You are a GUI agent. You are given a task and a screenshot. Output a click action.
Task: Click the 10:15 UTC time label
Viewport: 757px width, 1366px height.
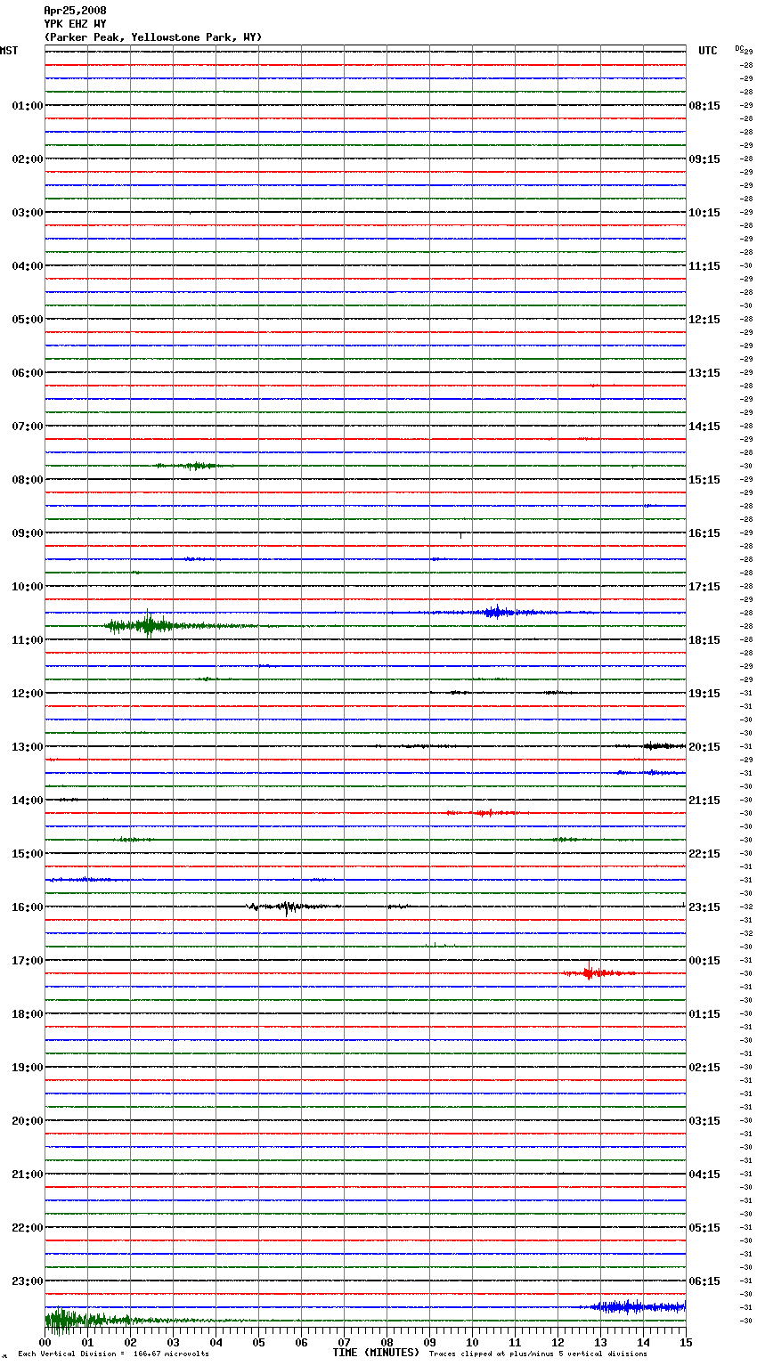coord(704,213)
